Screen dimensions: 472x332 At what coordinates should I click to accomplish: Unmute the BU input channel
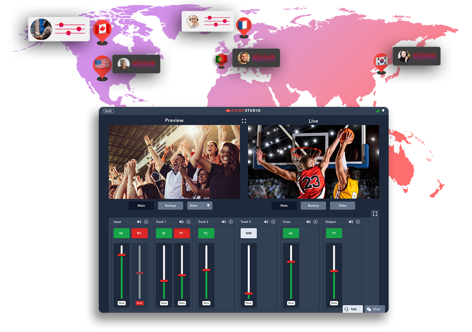click(x=140, y=303)
